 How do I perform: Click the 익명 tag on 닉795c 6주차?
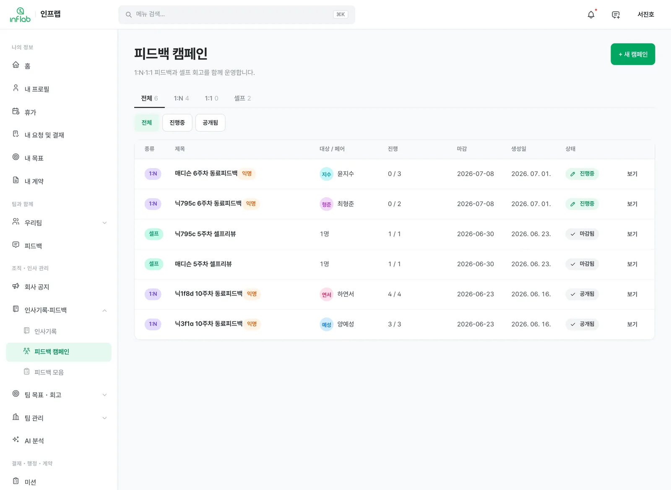[251, 204]
